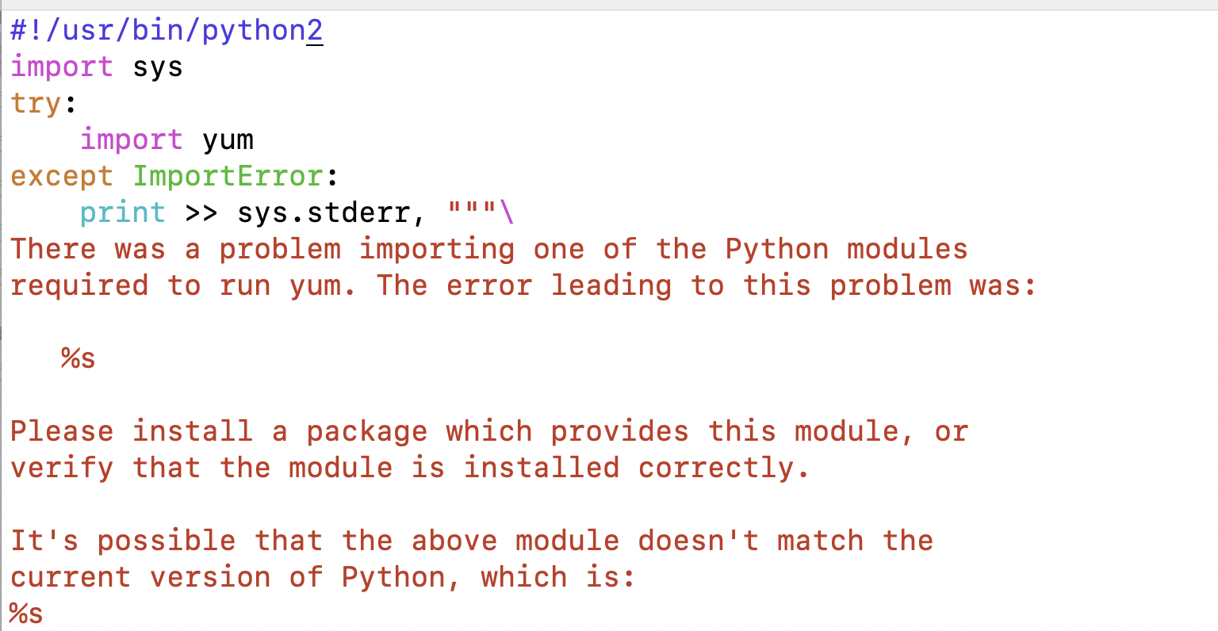Screen dimensions: 1218x631
Task: Click the shebang line ending in python2
Action: coord(167,31)
